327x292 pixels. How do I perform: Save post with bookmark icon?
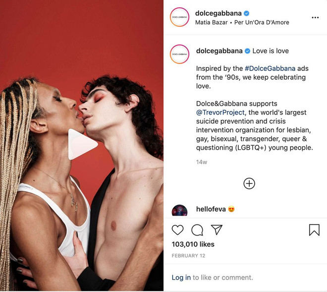314,230
